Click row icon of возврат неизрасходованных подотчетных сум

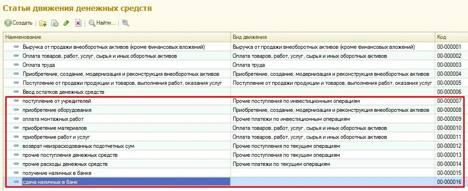point(17,146)
